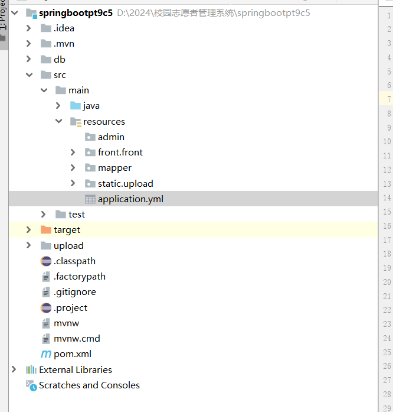
Task: Click the blue java source folder icon
Action: click(x=76, y=106)
